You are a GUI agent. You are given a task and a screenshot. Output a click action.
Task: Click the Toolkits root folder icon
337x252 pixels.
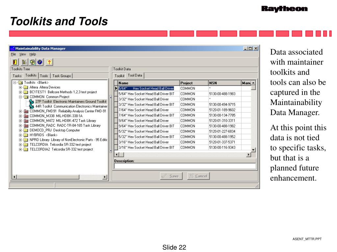pos(20,82)
